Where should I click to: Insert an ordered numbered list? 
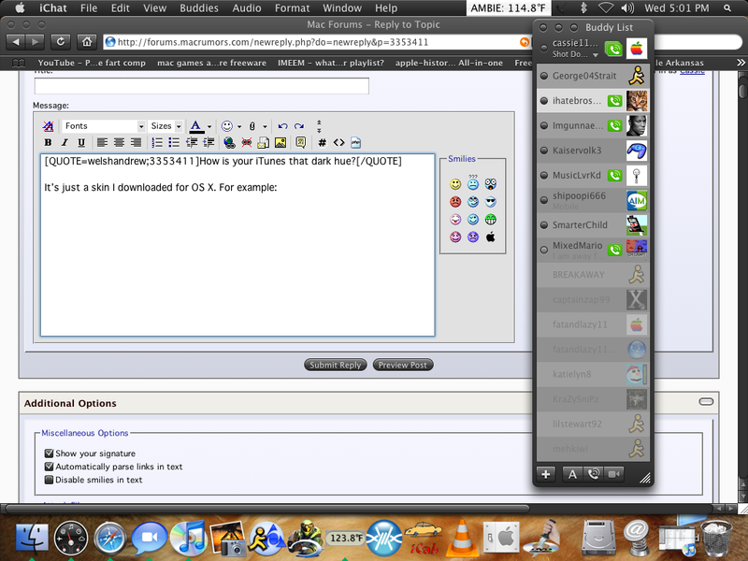click(x=156, y=142)
